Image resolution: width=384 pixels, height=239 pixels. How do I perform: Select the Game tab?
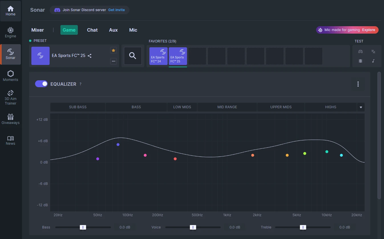(x=69, y=30)
